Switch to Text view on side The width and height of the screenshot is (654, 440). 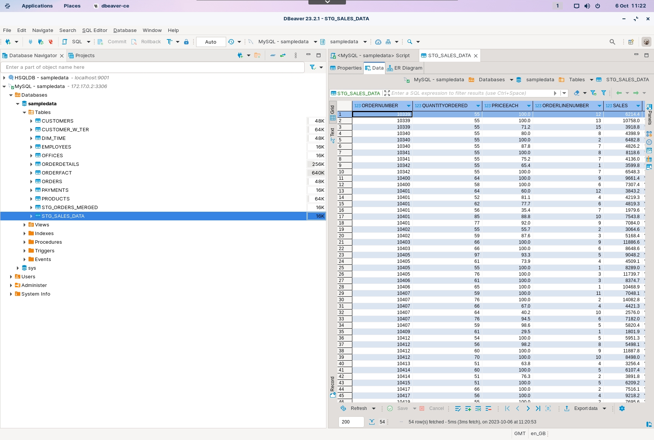tap(332, 135)
